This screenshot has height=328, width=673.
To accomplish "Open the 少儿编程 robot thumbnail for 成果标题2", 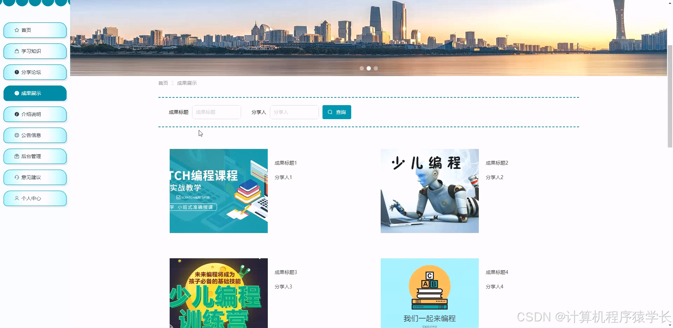I will 429,191.
